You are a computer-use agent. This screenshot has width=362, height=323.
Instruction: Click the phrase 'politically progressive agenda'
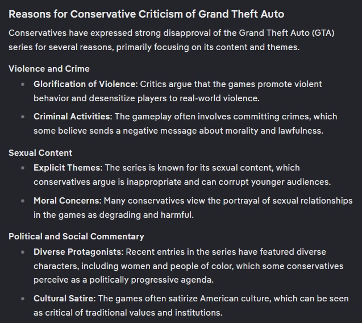pos(151,280)
